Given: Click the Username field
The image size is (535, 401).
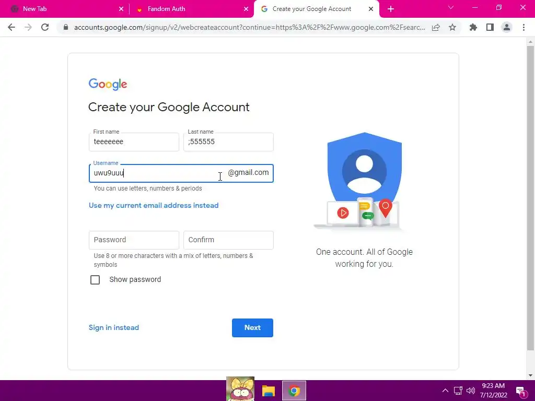Looking at the screenshot, I should [181, 173].
